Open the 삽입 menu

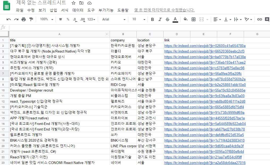[x=53, y=10]
